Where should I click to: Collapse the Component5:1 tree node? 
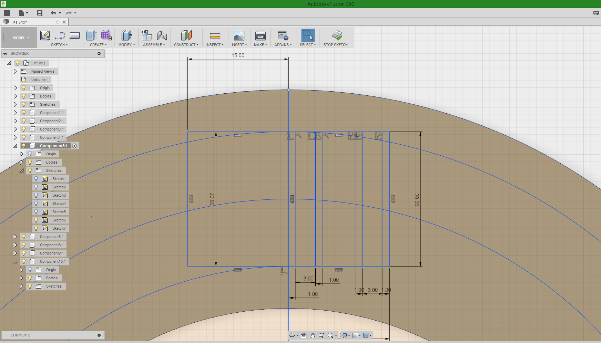point(15,146)
